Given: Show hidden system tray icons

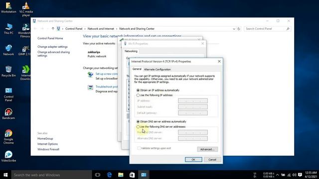Looking at the screenshot, I should tap(278, 175).
